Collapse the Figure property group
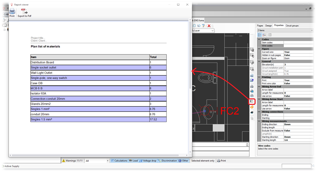The image size is (317, 172). pos(259,49)
